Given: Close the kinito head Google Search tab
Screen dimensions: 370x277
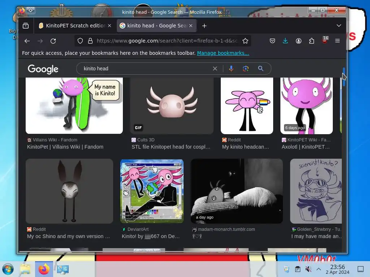Looking at the screenshot, I should (191, 26).
